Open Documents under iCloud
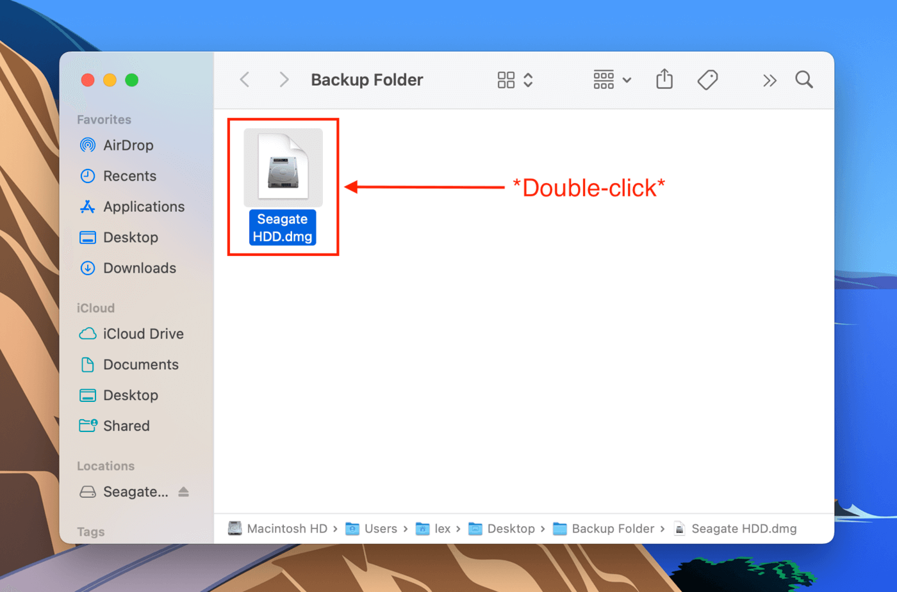 [x=141, y=365]
